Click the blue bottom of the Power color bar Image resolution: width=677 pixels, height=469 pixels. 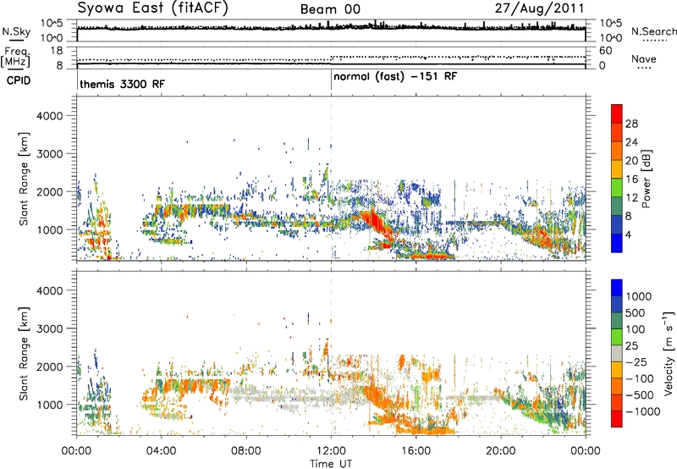coord(617,244)
